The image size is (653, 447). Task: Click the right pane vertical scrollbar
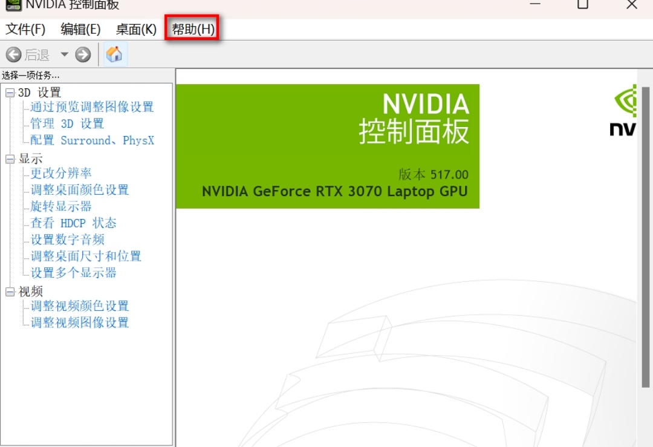point(646,238)
